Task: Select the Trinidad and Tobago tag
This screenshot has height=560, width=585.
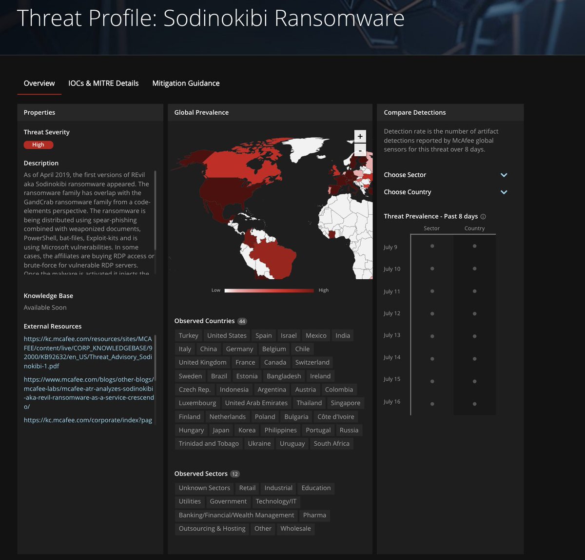Action: [209, 443]
